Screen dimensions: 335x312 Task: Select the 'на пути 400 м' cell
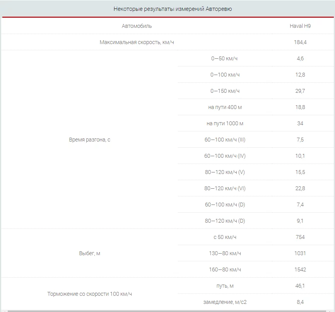click(x=225, y=107)
